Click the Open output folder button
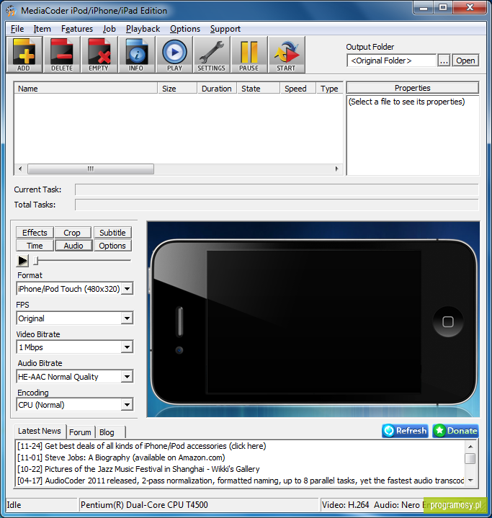The height and width of the screenshot is (518, 492). point(465,61)
